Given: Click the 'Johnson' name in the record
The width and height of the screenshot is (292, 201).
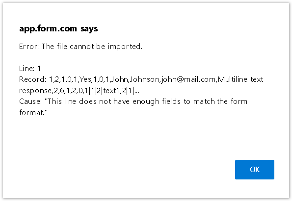Looking at the screenshot, I should [145, 79].
